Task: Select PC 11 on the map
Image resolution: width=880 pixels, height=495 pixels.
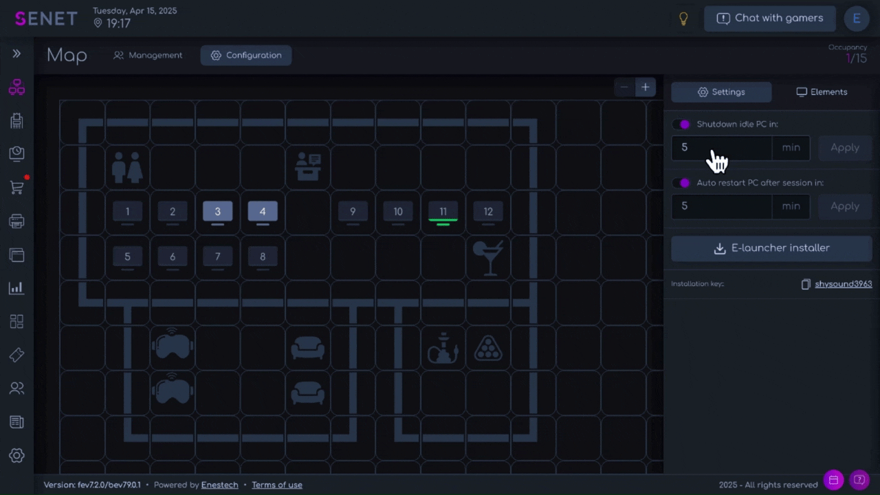Action: pos(443,212)
